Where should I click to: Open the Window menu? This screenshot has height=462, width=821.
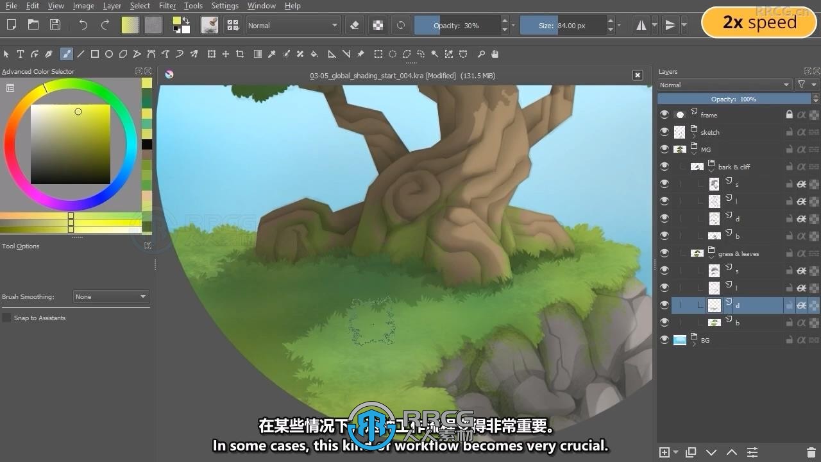262,6
